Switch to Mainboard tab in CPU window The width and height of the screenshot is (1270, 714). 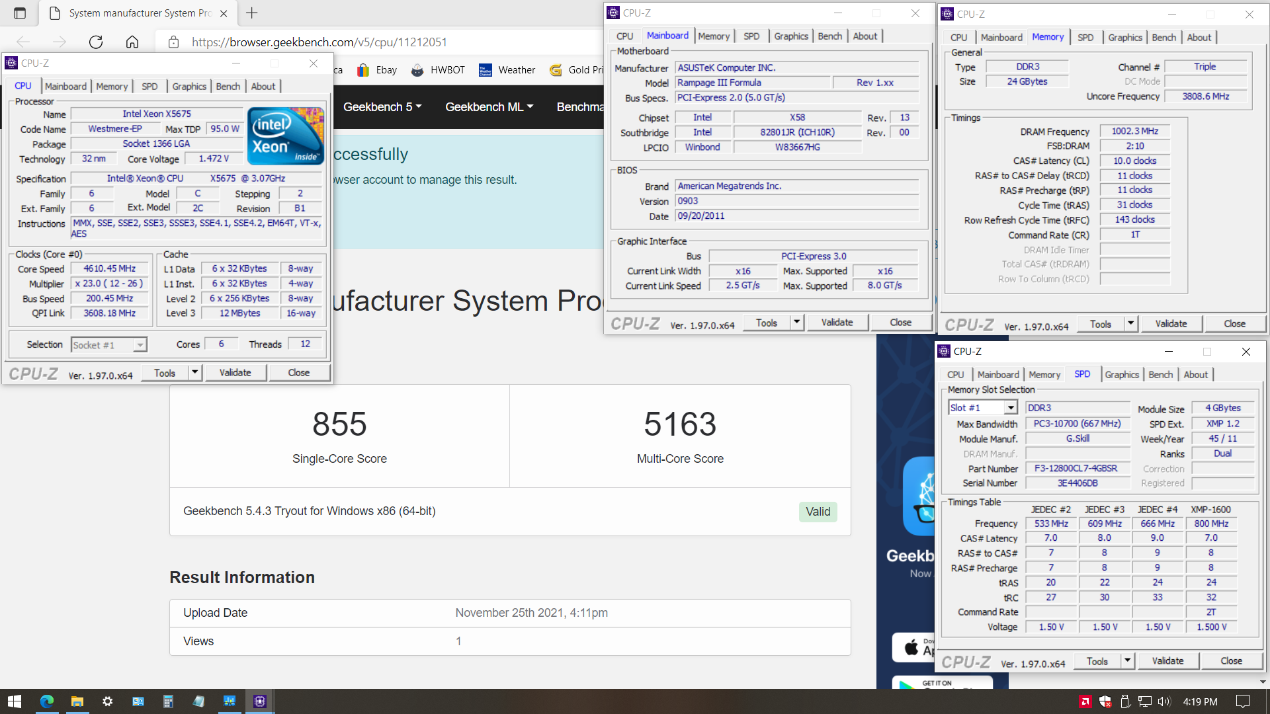tap(65, 87)
